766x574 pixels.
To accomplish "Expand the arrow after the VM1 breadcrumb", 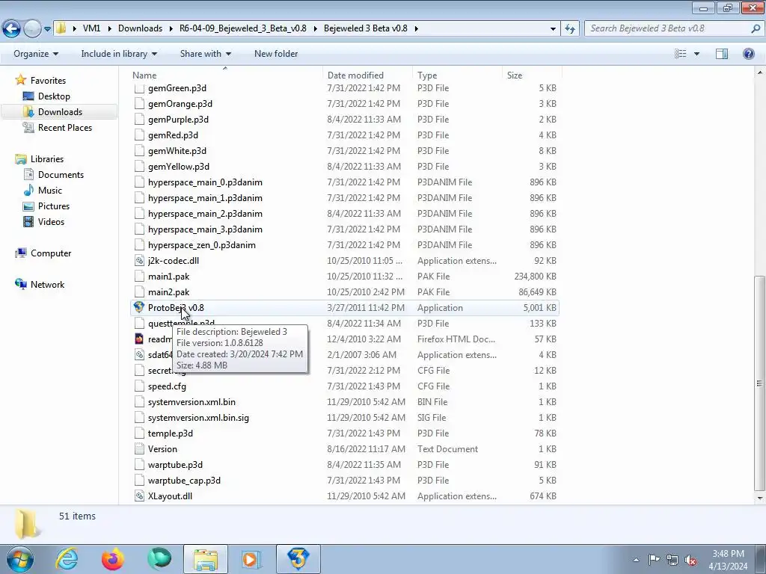I will pyautogui.click(x=108, y=28).
